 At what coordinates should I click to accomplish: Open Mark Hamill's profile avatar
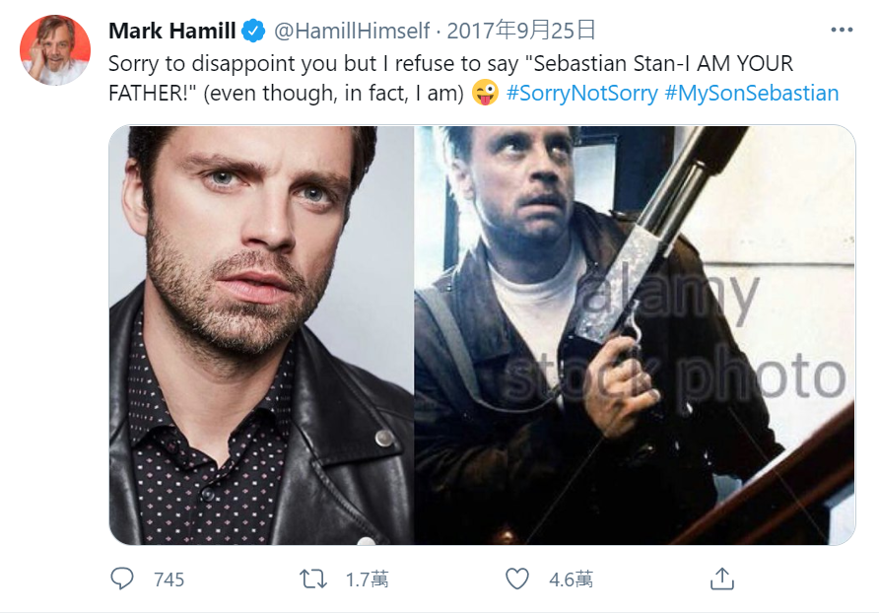click(55, 50)
